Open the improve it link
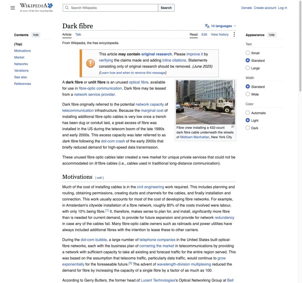The image size is (302, 283). [195, 54]
